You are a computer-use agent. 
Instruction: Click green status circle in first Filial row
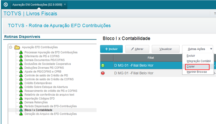tap(103, 65)
